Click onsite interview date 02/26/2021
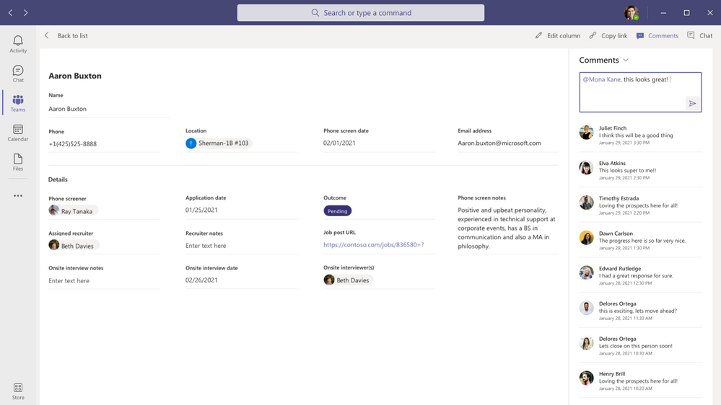This screenshot has width=721, height=405. point(201,280)
